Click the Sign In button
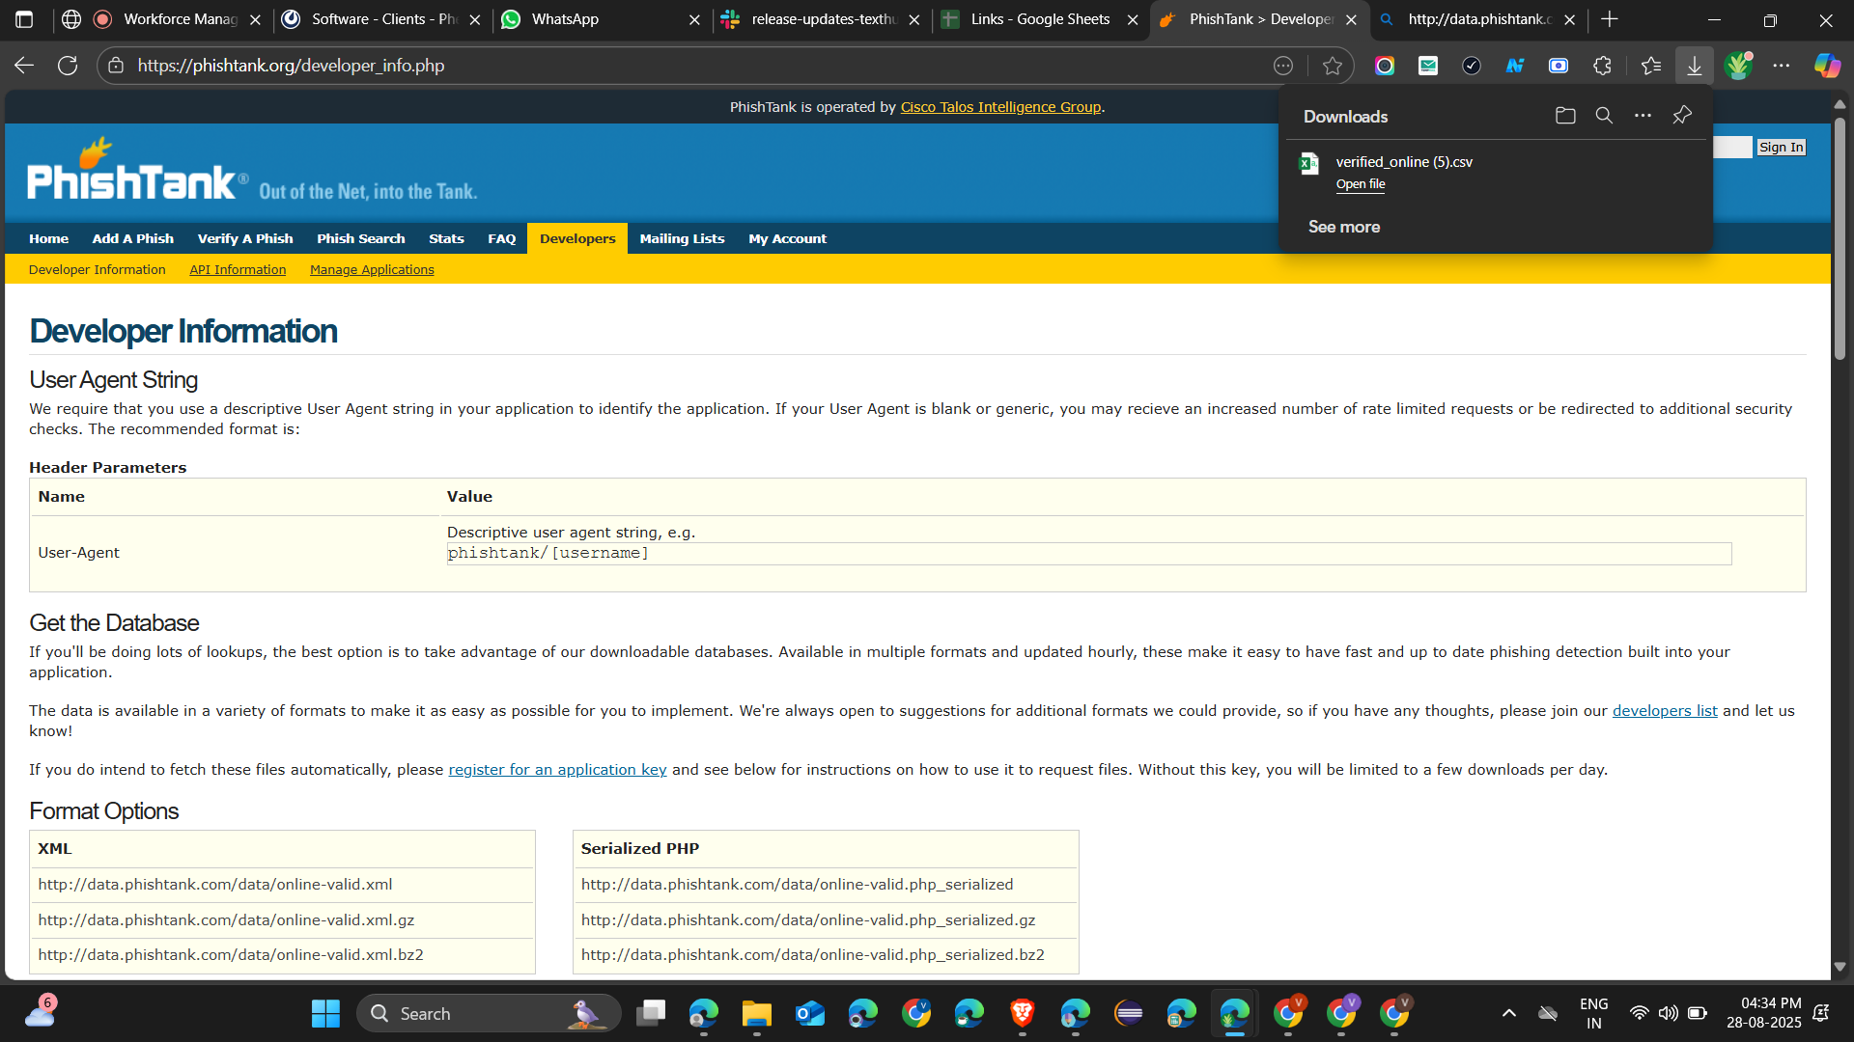This screenshot has width=1854, height=1042. click(1781, 148)
